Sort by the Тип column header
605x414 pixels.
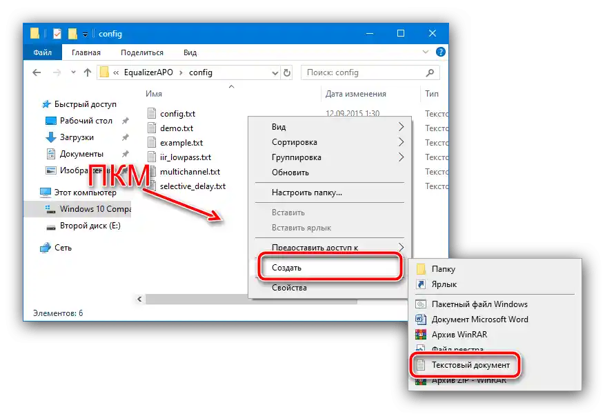431,94
